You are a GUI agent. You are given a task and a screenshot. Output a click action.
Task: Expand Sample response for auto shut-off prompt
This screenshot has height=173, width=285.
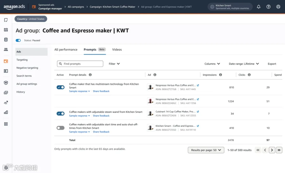click(79, 132)
